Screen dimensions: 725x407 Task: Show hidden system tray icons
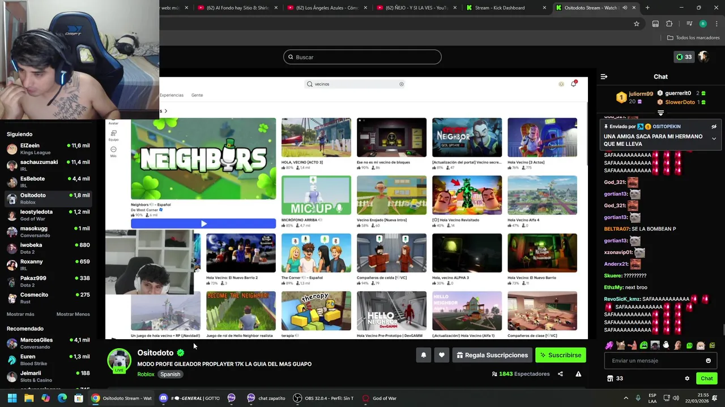pos(626,398)
